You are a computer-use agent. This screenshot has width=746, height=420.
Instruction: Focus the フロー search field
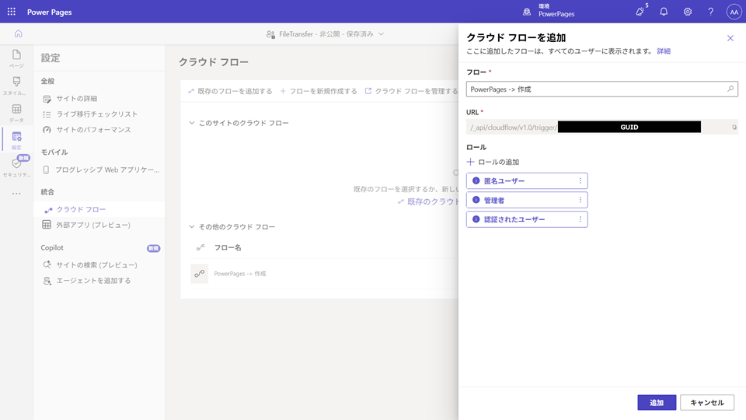pos(601,89)
